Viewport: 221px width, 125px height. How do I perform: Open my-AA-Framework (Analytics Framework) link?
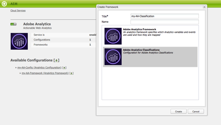[45, 73]
